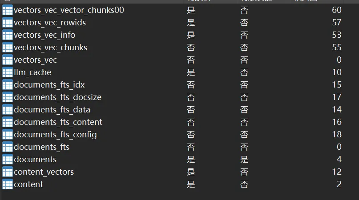Click the table icon beside documents_fts_idx
The image size is (359, 200).
coord(8,85)
